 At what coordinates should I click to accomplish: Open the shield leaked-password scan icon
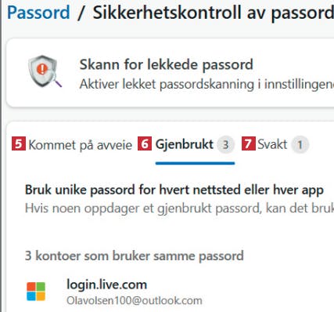(45, 71)
